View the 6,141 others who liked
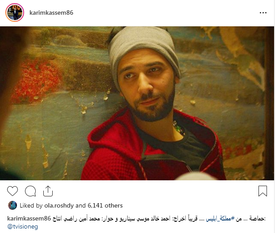275x233 pixels. 105,205
